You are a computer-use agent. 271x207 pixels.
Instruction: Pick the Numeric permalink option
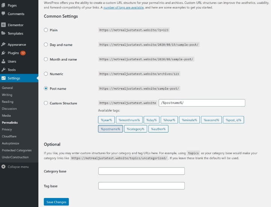tap(46, 74)
